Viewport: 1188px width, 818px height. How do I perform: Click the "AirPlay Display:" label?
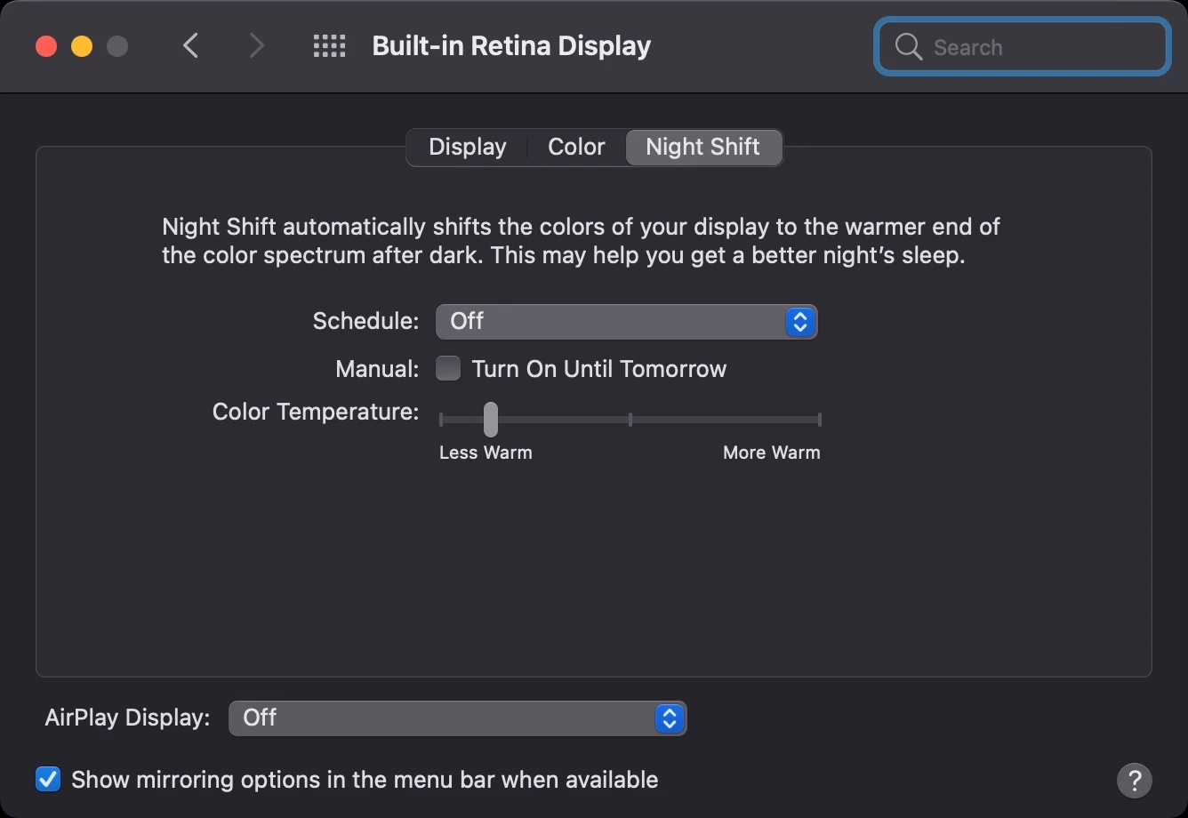pos(127,718)
